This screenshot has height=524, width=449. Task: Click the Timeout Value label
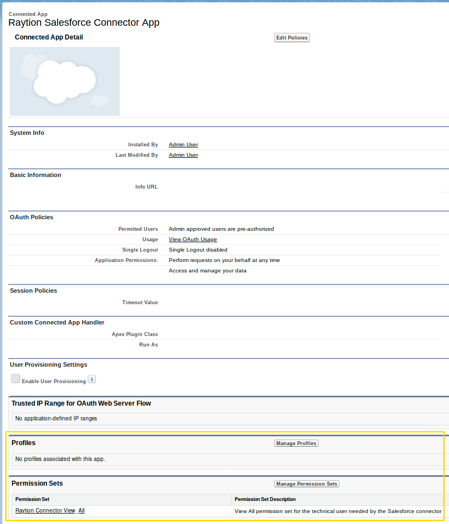pyautogui.click(x=140, y=303)
